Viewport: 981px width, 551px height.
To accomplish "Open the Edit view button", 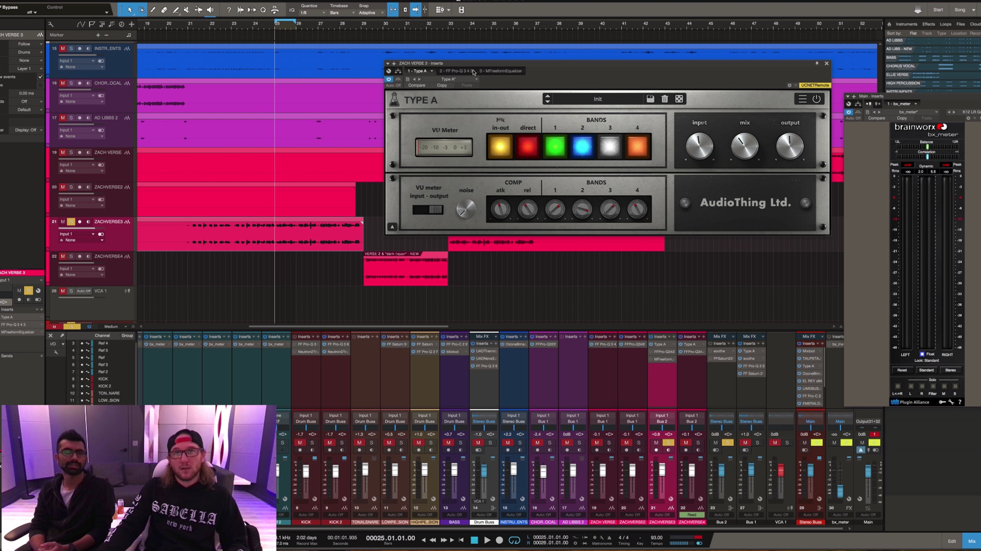I will coord(952,541).
